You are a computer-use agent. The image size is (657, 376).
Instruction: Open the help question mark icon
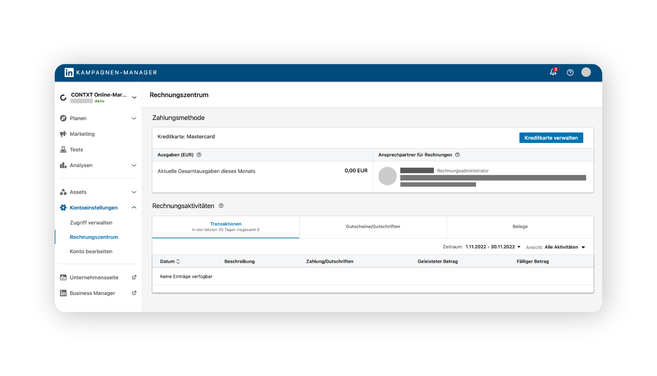(x=570, y=72)
